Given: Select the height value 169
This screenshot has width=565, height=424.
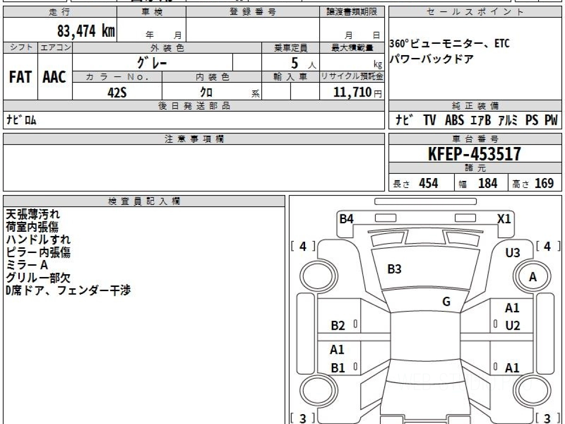Looking at the screenshot, I should pyautogui.click(x=544, y=183).
